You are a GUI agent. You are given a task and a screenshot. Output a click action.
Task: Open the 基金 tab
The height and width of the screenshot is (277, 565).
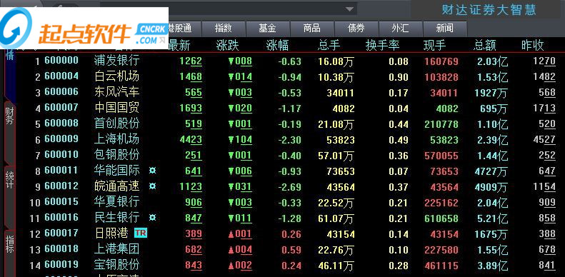pyautogui.click(x=267, y=28)
